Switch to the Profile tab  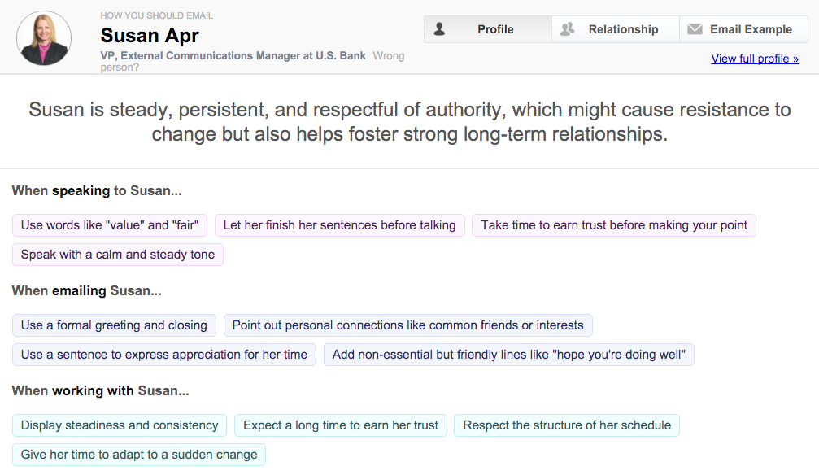coord(488,29)
